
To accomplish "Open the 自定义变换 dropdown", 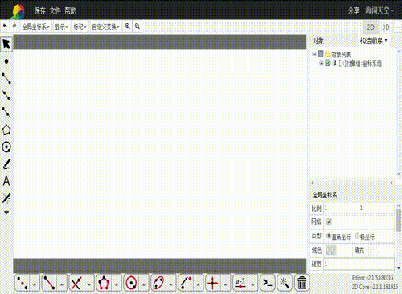I will 105,27.
